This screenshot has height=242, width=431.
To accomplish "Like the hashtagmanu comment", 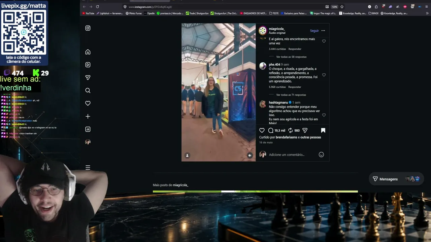I will 324,115.
